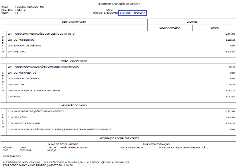Viewport: 236px width, 167px height.
Task: Click VLR DÉBITO DIF. ALÍQUOTA: 0,00 text
Action: pos(21,163)
